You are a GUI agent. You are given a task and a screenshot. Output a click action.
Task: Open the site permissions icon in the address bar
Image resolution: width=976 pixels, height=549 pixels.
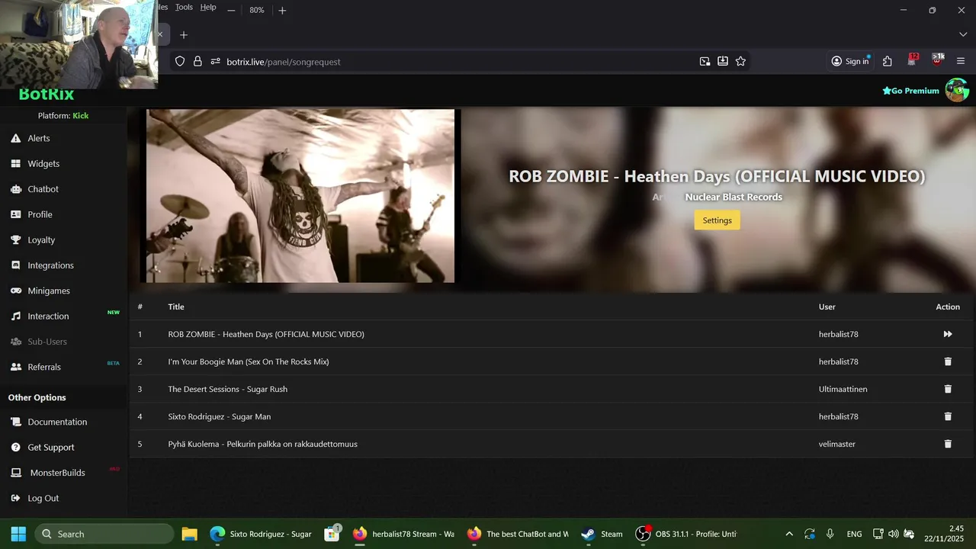tap(215, 62)
